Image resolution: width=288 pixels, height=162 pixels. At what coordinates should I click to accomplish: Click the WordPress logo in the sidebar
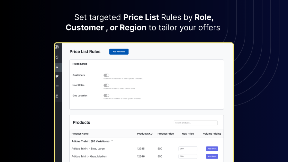click(57, 47)
